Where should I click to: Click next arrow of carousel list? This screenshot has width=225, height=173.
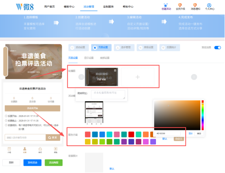click(x=194, y=77)
